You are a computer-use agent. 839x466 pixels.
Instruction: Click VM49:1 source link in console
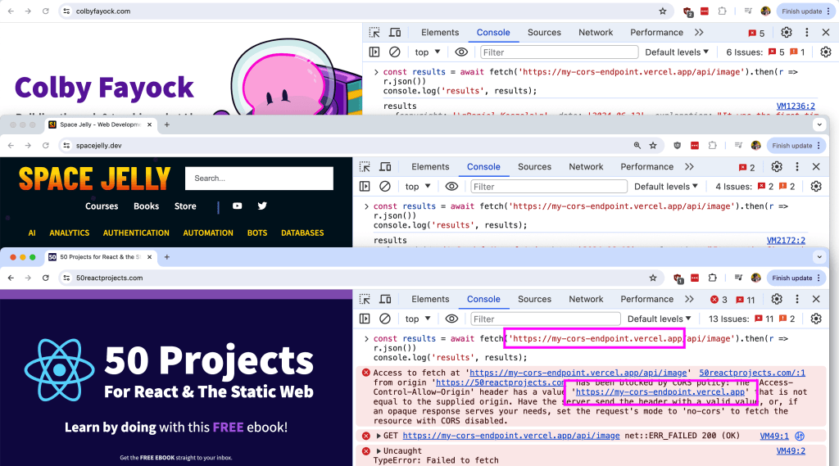774,436
